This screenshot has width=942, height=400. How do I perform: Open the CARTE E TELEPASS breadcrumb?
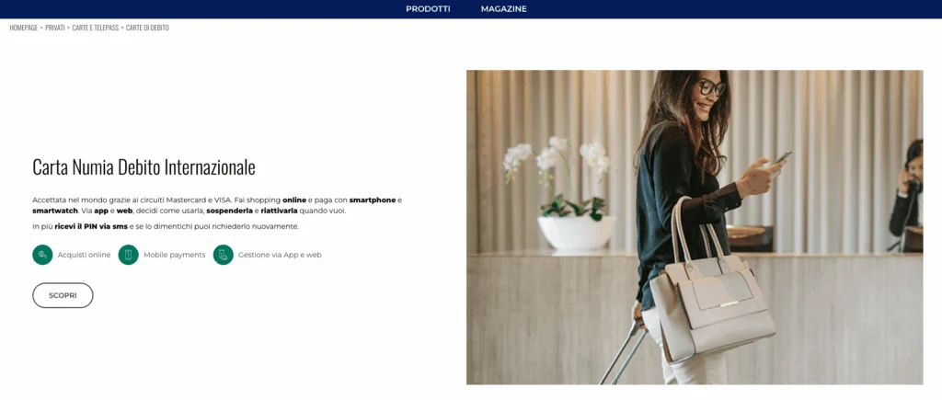(x=95, y=28)
